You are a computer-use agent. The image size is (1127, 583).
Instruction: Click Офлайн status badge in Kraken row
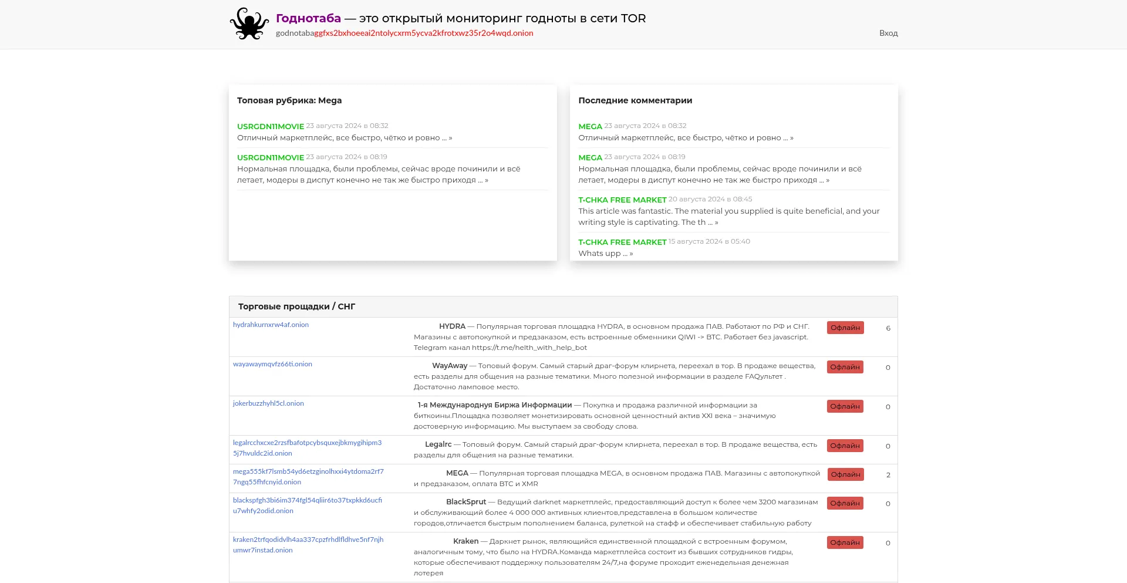click(x=845, y=542)
